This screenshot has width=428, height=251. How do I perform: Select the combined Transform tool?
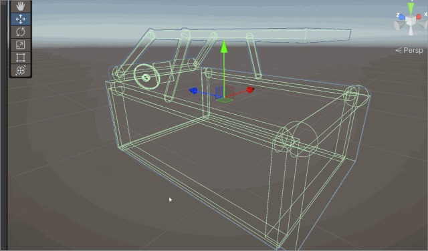point(21,70)
